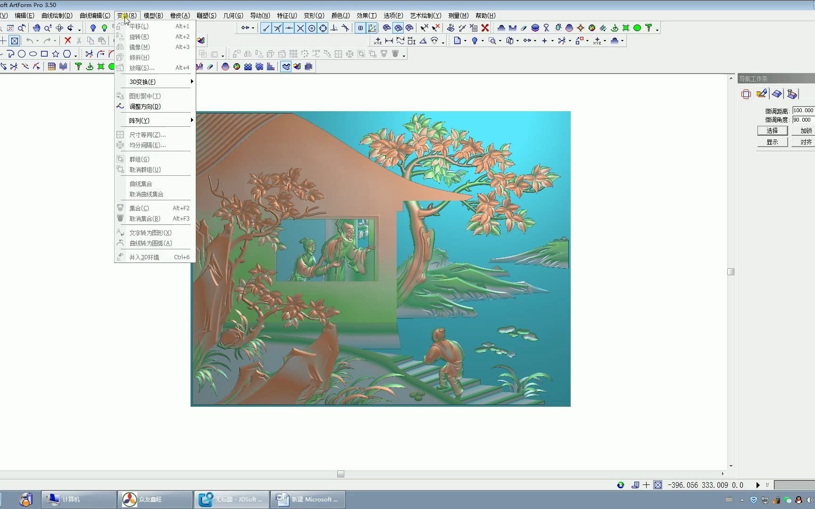Open the 曲线绘制(D) menu
The width and height of the screenshot is (815, 509).
(57, 16)
